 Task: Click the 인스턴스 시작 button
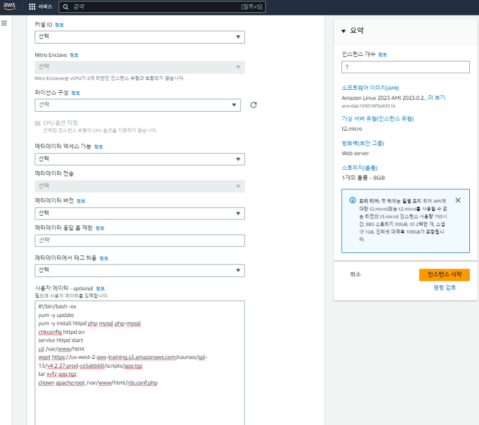(x=444, y=274)
